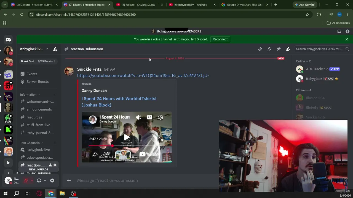The image size is (353, 198).
Task: Click the Reconnect button
Action: pos(220,39)
